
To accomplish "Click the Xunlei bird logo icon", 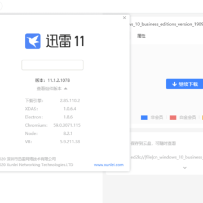I will click(x=33, y=41).
